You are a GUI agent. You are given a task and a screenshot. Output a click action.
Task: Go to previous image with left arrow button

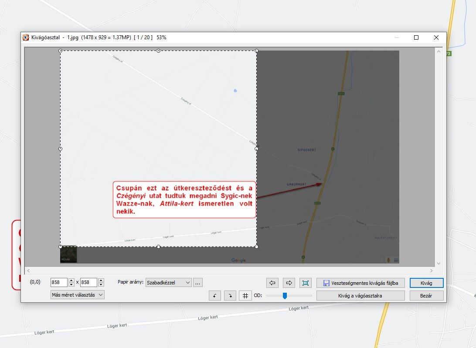pos(272,283)
